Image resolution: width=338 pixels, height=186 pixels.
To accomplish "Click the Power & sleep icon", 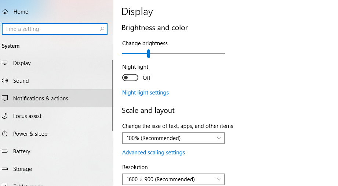I will [5, 133].
